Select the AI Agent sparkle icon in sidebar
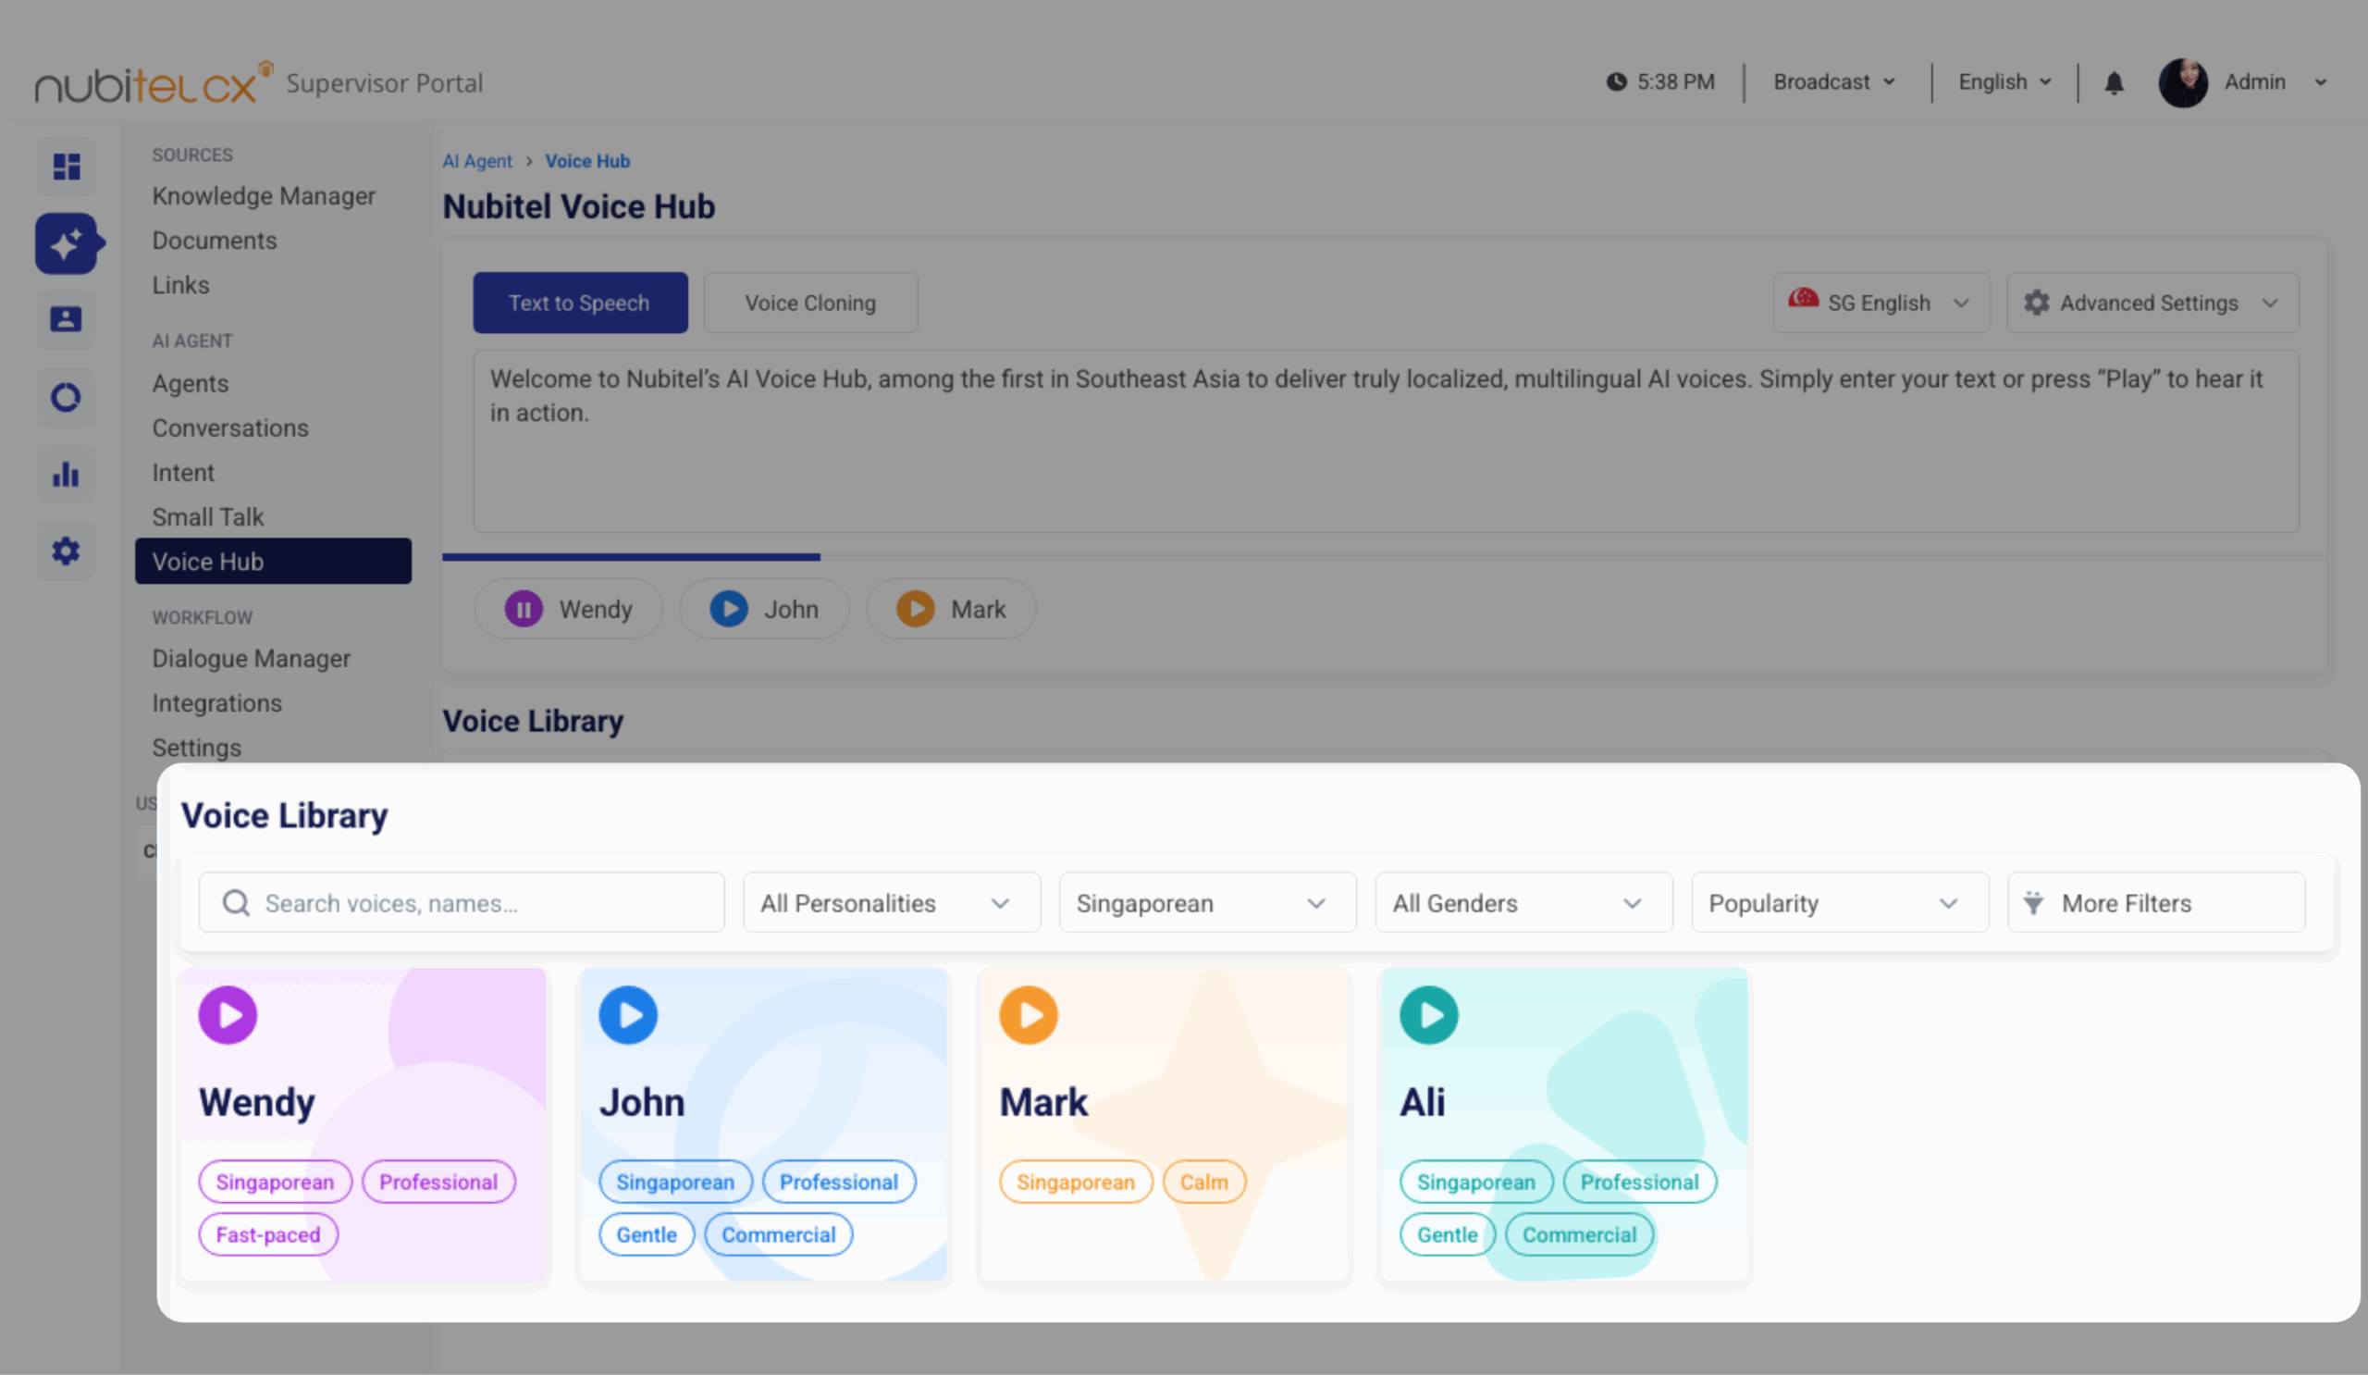Screen dimensions: 2368x1375 point(66,243)
